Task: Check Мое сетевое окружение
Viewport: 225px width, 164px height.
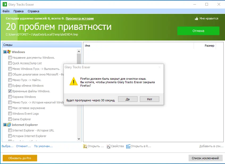Action: pyautogui.click(x=10, y=108)
